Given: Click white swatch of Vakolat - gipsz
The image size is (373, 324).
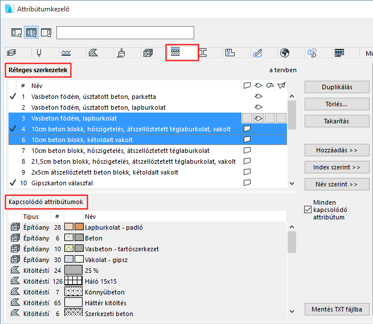Looking at the screenshot, I should 79,259.
